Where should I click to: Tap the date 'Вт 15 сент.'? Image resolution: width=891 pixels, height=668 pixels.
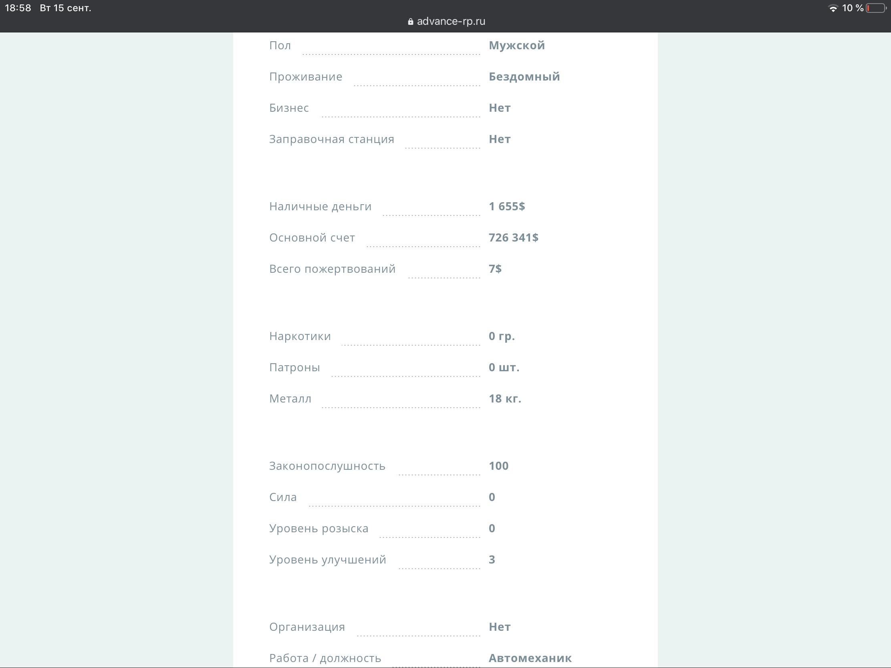(x=66, y=8)
